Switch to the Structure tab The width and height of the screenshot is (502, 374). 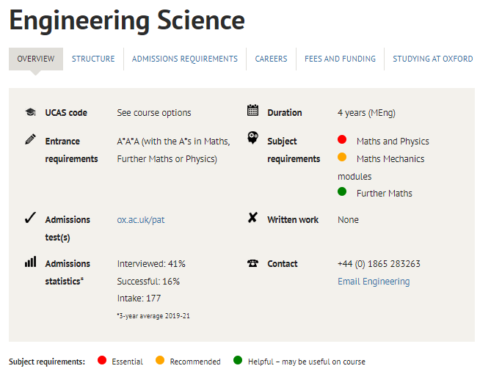tap(93, 59)
